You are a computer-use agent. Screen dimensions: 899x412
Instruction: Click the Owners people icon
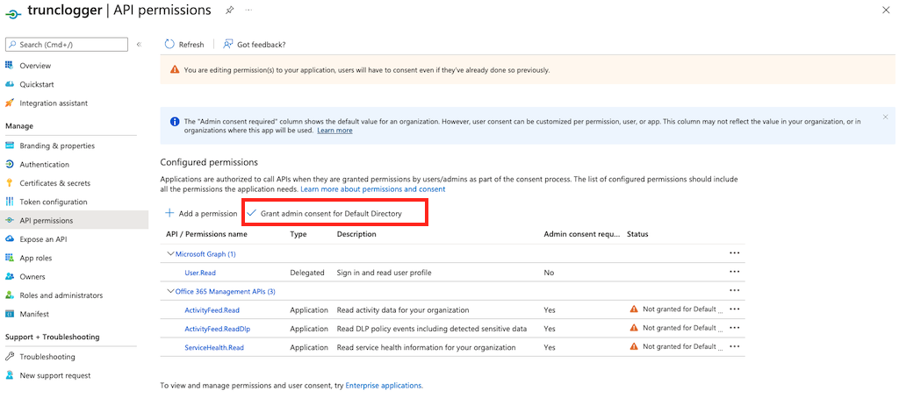(x=9, y=276)
